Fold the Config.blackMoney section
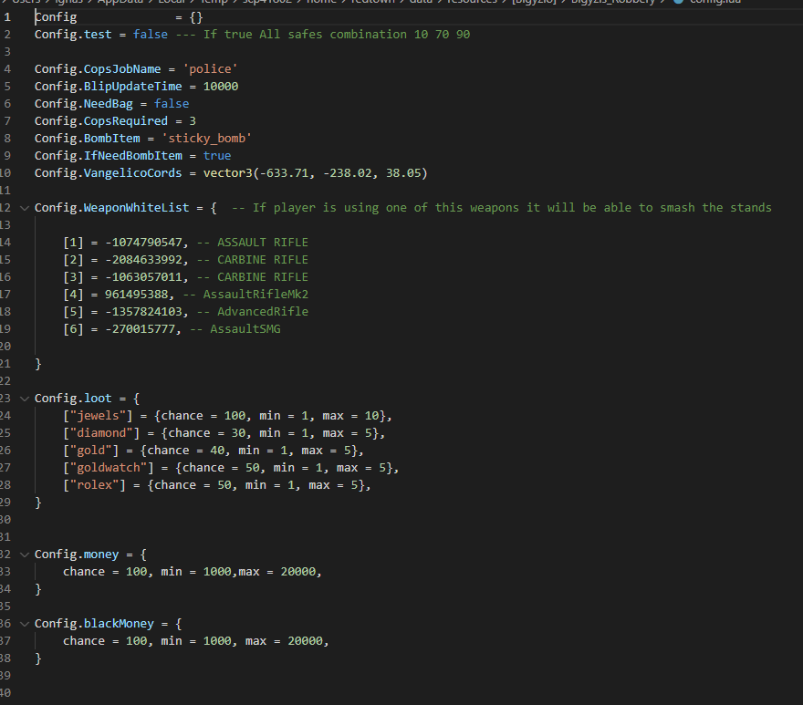Viewport: 803px width, 705px height. 25,624
